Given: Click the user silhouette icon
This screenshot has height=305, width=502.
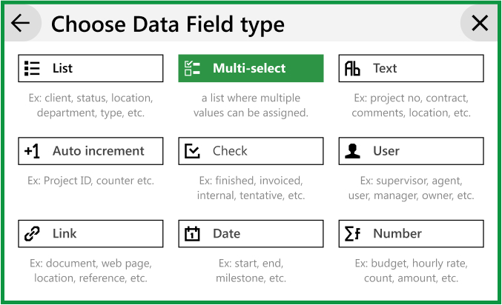Looking at the screenshot, I should pyautogui.click(x=353, y=151).
